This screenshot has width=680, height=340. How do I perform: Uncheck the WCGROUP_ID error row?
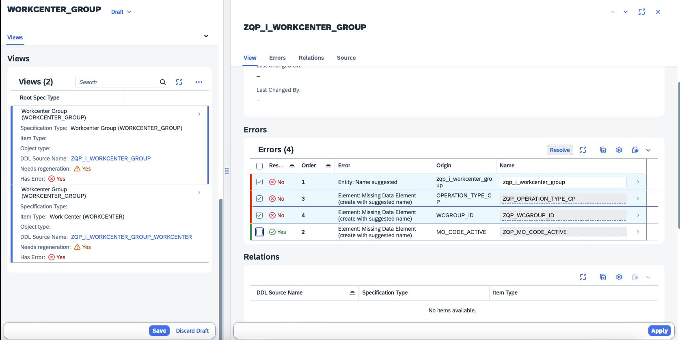259,215
